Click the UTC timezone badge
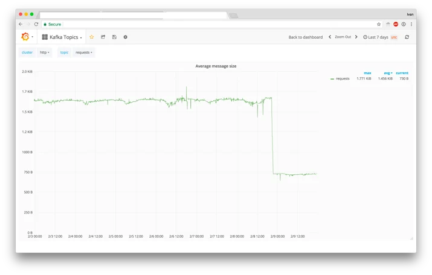 [x=394, y=37]
